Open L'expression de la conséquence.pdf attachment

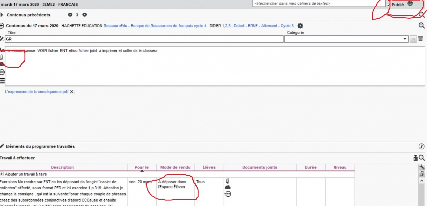point(37,92)
